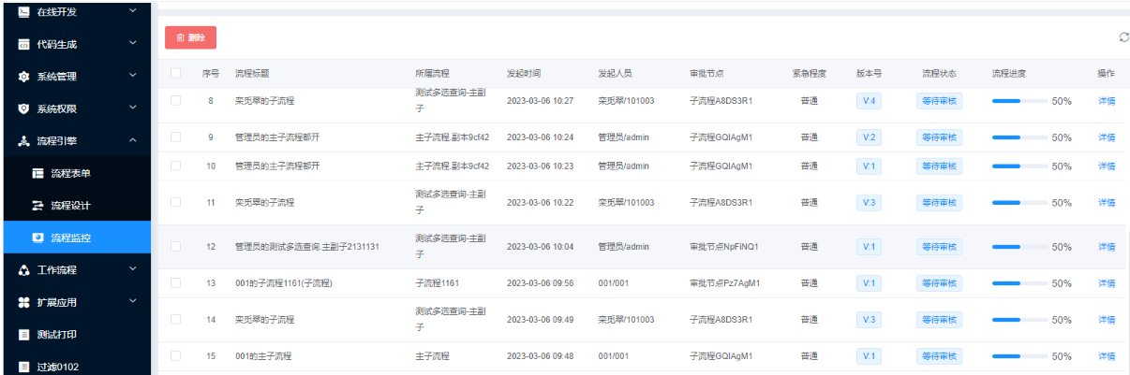
Task: Click the timestamp 2023-03-06 09:48
Action: 540,356
